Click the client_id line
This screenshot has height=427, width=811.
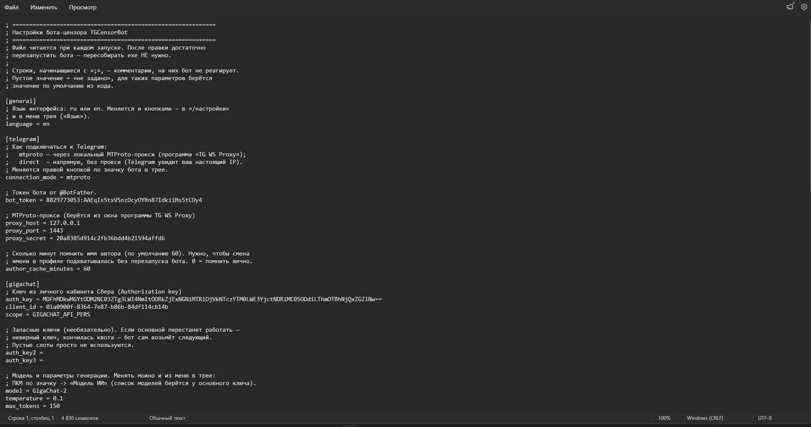coord(87,307)
